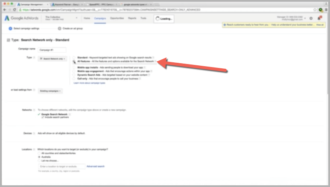Toggle Include search partners checkbox
Viewport: 330px width, 187px height.
[x=43, y=117]
